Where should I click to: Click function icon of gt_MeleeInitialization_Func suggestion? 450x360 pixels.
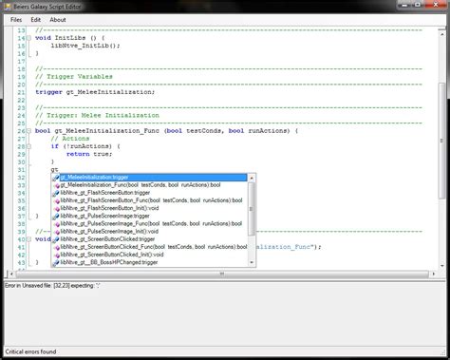pyautogui.click(x=57, y=185)
